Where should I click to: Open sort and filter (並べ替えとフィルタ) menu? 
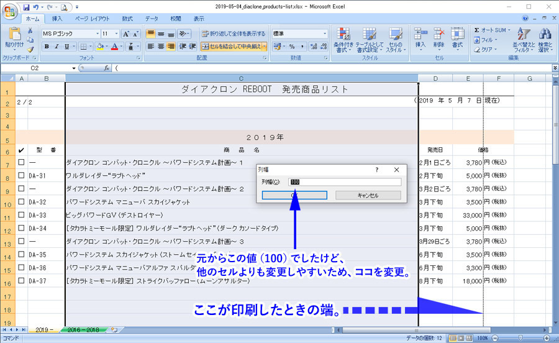[524, 40]
